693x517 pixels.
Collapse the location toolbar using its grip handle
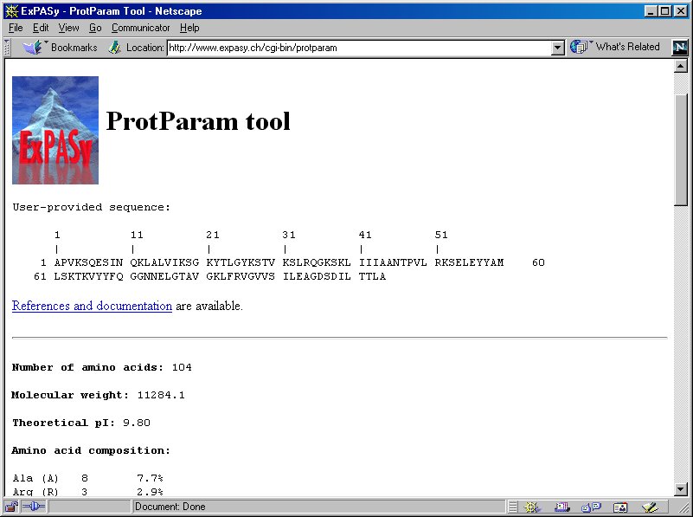point(7,48)
